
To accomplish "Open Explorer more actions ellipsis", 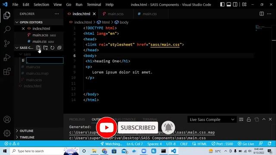I will [56, 14].
